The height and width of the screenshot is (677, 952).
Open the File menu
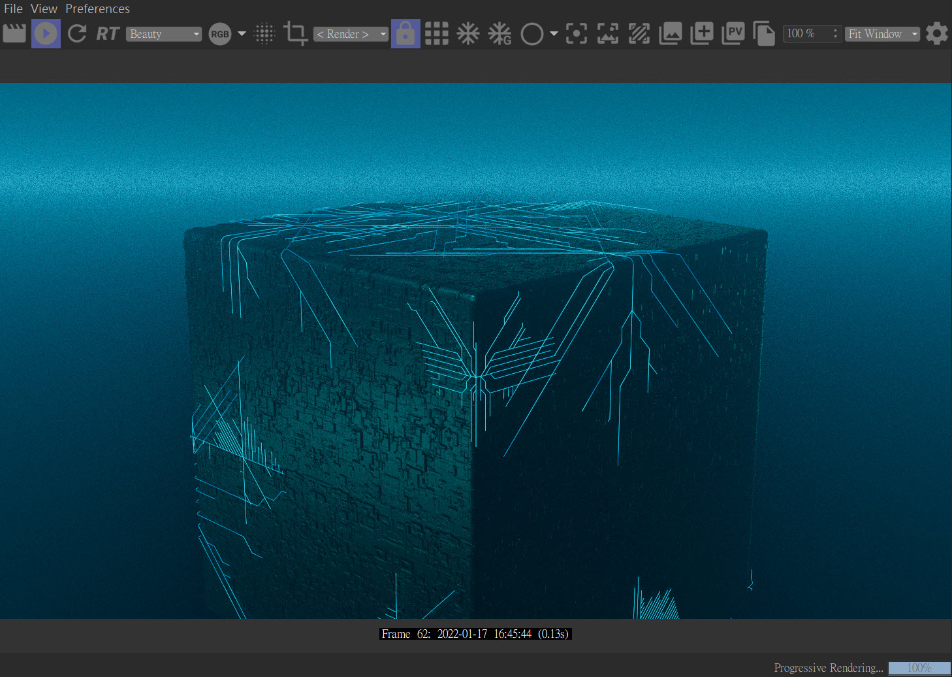tap(13, 8)
